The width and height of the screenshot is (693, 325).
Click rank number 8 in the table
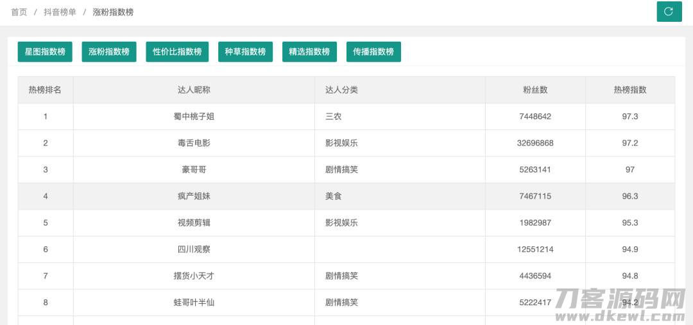(46, 303)
